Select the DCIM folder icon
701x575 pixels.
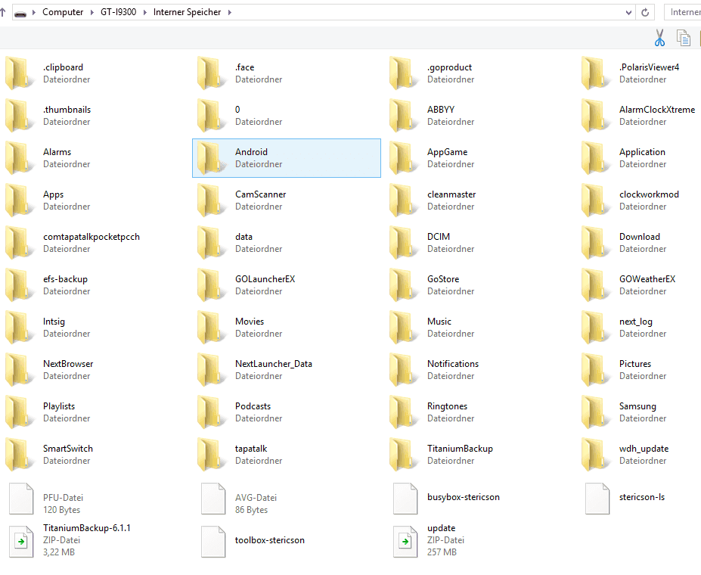click(404, 243)
